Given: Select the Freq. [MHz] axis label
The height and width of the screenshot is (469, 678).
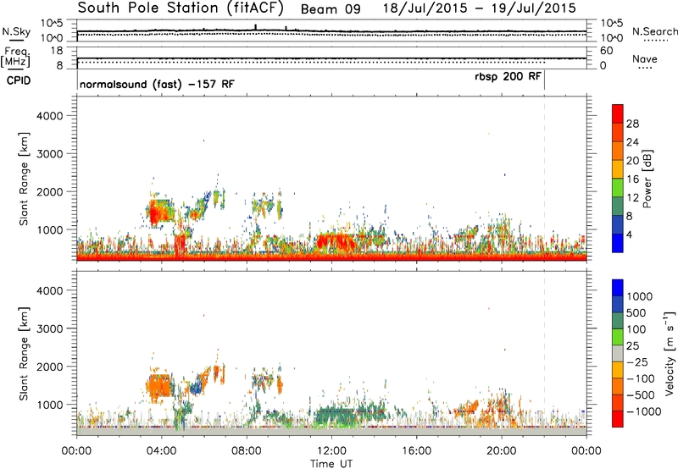Looking at the screenshot, I should pyautogui.click(x=16, y=58).
